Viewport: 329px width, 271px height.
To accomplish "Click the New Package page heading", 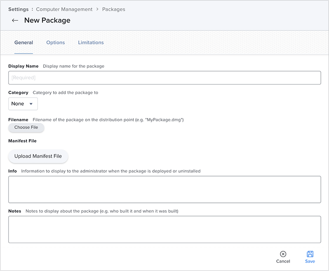I will tap(47, 21).
